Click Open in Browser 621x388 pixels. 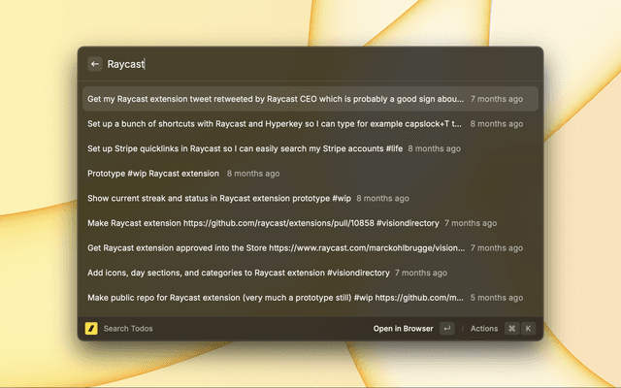coord(403,329)
